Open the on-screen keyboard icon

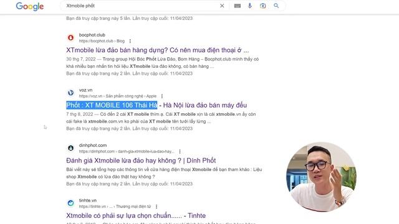click(x=238, y=6)
